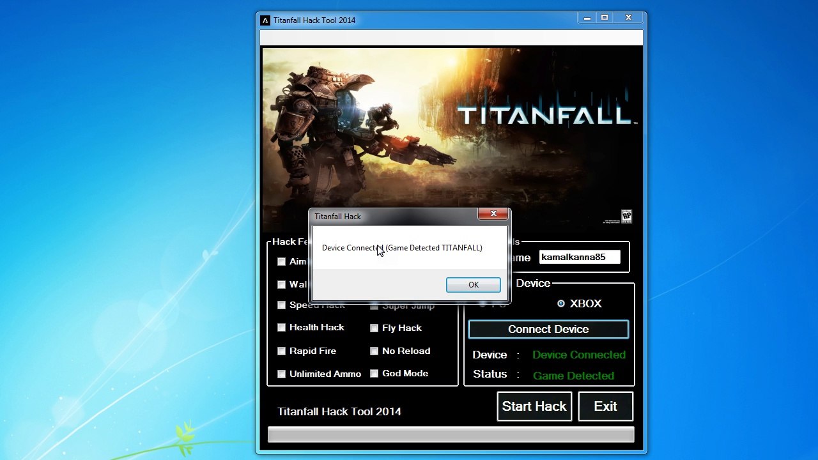Click OK in the Titanfall Hack dialog
Image resolution: width=818 pixels, height=460 pixels.
coord(474,285)
